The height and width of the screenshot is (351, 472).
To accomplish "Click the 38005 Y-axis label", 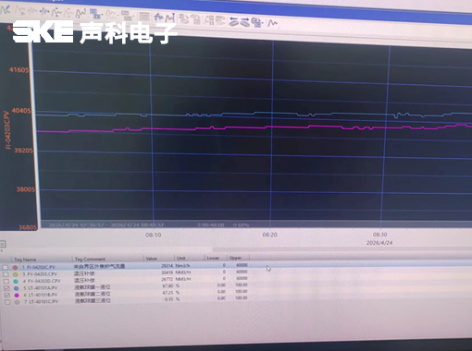I will coord(26,189).
